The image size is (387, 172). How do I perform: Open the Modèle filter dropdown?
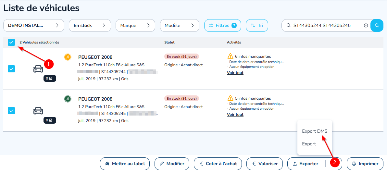point(180,25)
